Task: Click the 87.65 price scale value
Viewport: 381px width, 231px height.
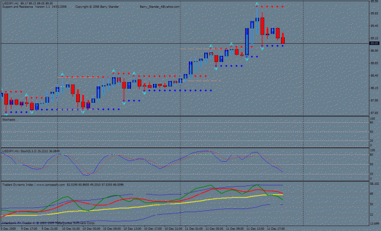Action: [374, 113]
